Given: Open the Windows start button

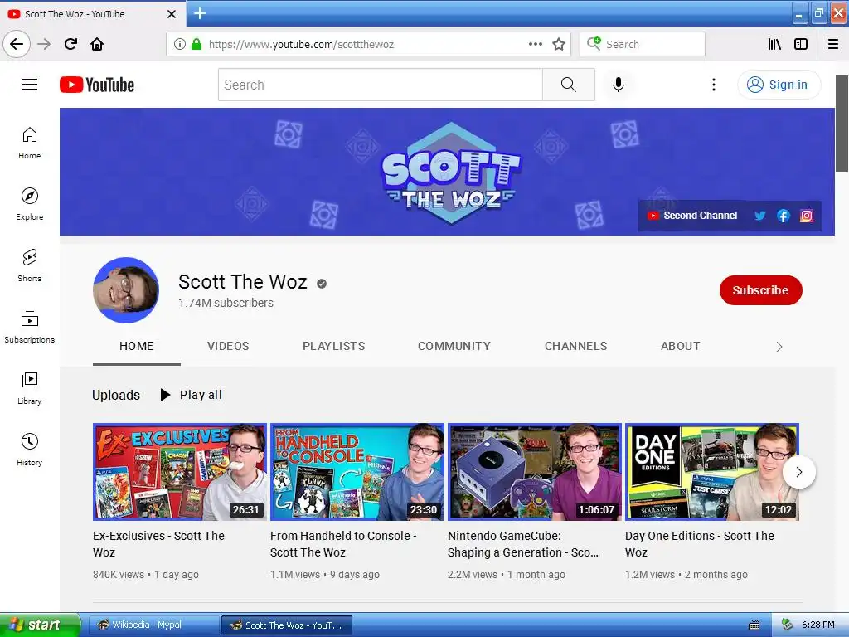Looking at the screenshot, I should pos(40,625).
